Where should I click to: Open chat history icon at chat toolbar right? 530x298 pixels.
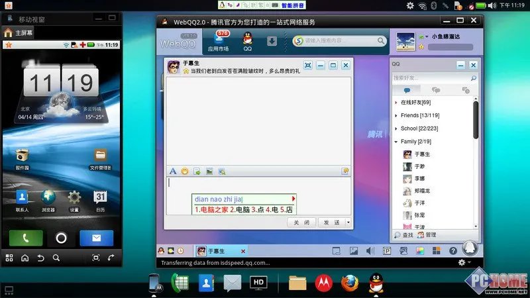click(x=345, y=171)
